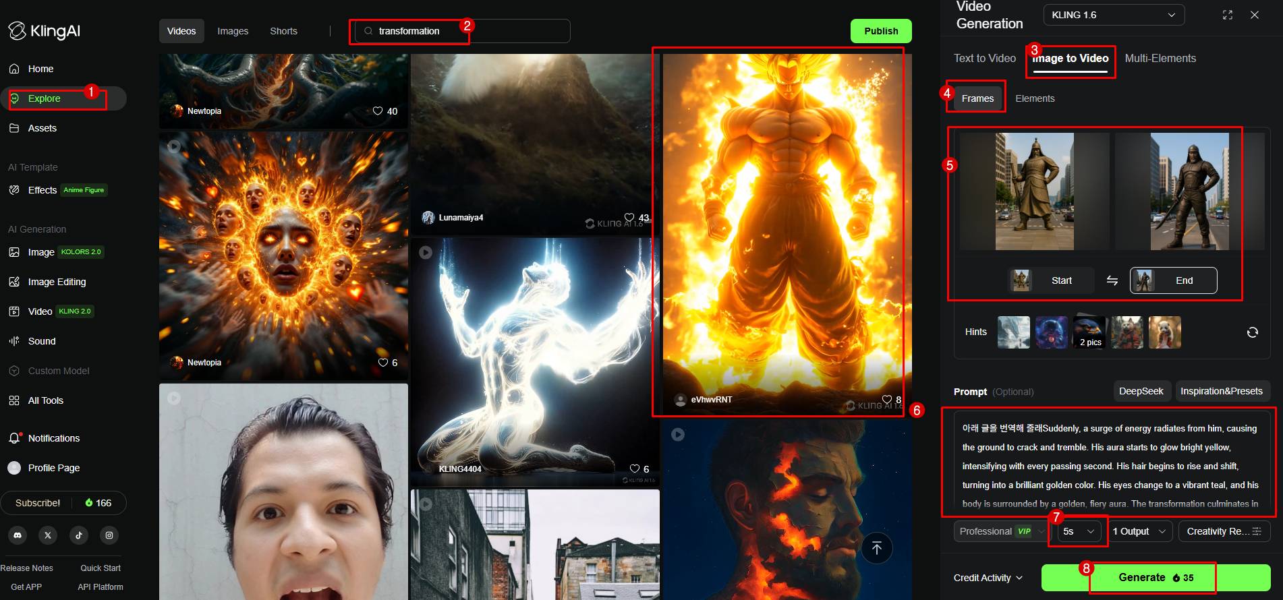
Task: Select the Elements mode toggle
Action: pos(1035,98)
